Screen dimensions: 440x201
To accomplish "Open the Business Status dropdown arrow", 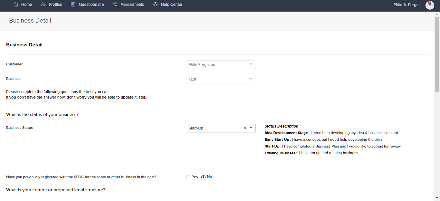I will tap(251, 128).
